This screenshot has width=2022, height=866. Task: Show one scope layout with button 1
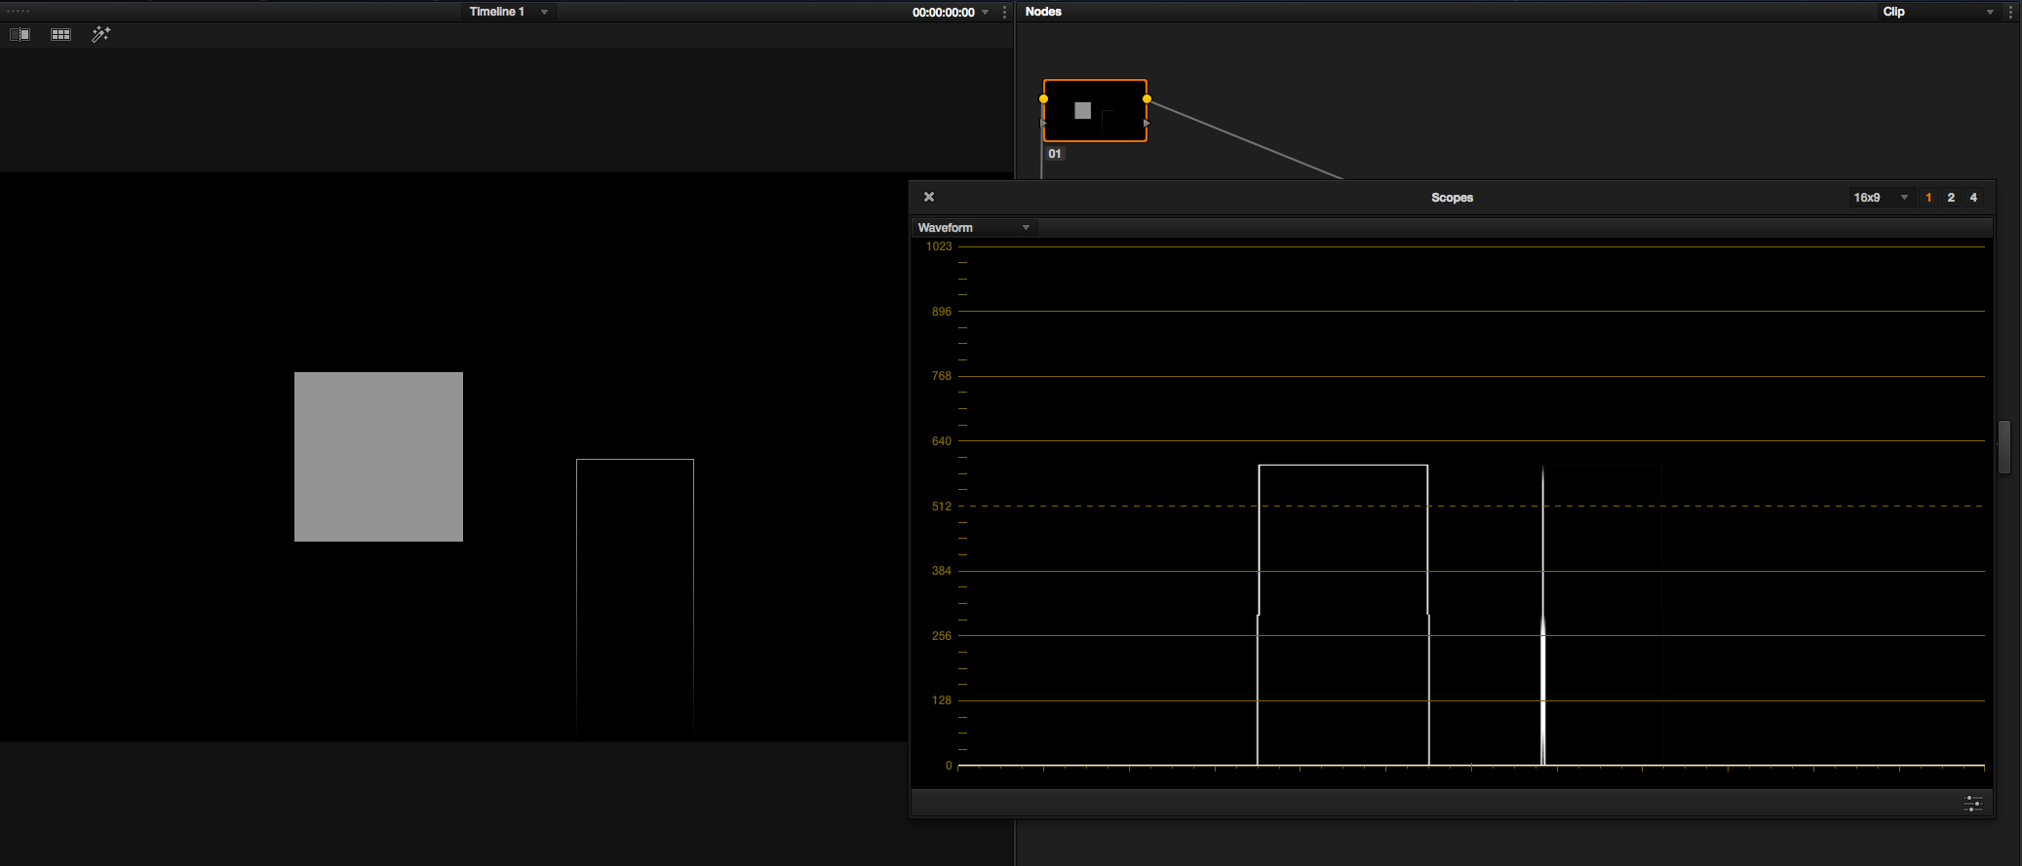pos(1928,197)
